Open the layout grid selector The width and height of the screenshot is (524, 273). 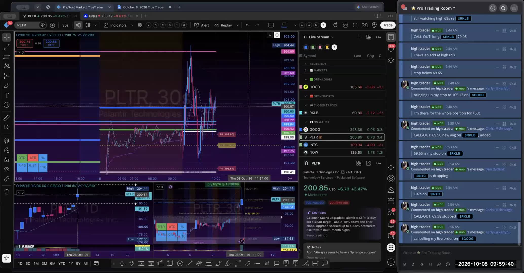click(271, 25)
